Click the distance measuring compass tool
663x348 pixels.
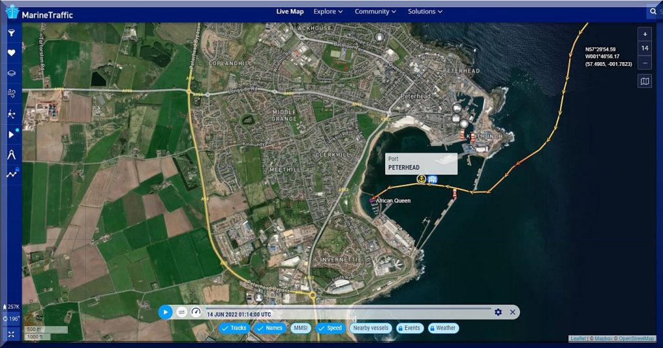point(11,154)
